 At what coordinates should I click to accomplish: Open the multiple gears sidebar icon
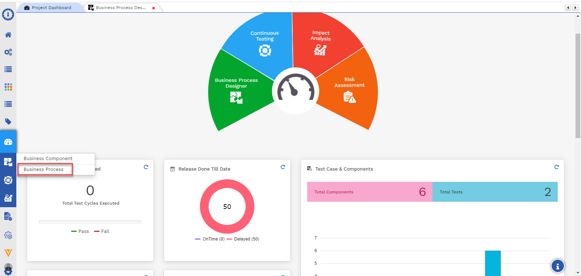click(8, 52)
